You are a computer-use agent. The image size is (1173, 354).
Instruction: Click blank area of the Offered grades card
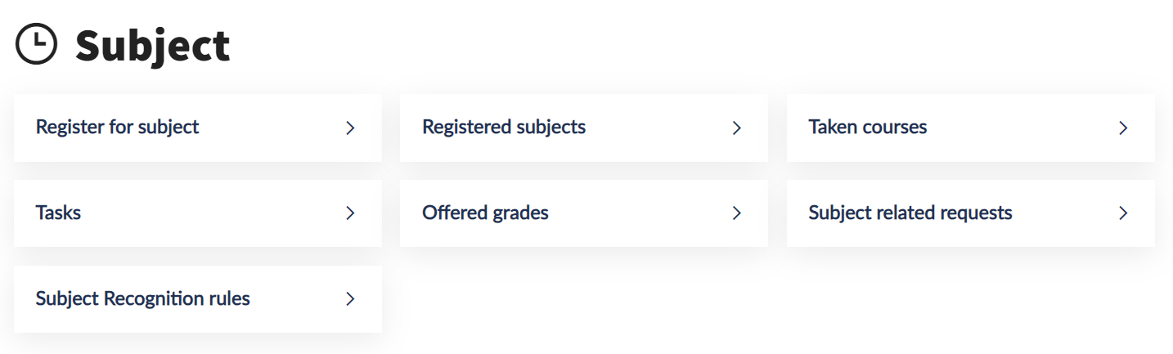[638, 213]
